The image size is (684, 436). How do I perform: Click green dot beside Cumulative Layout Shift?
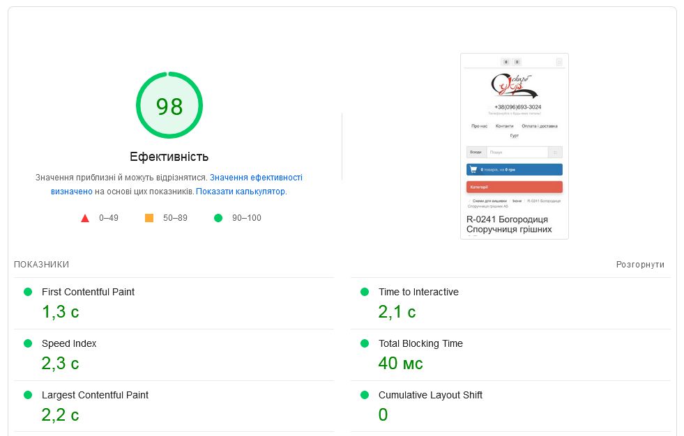pos(365,395)
